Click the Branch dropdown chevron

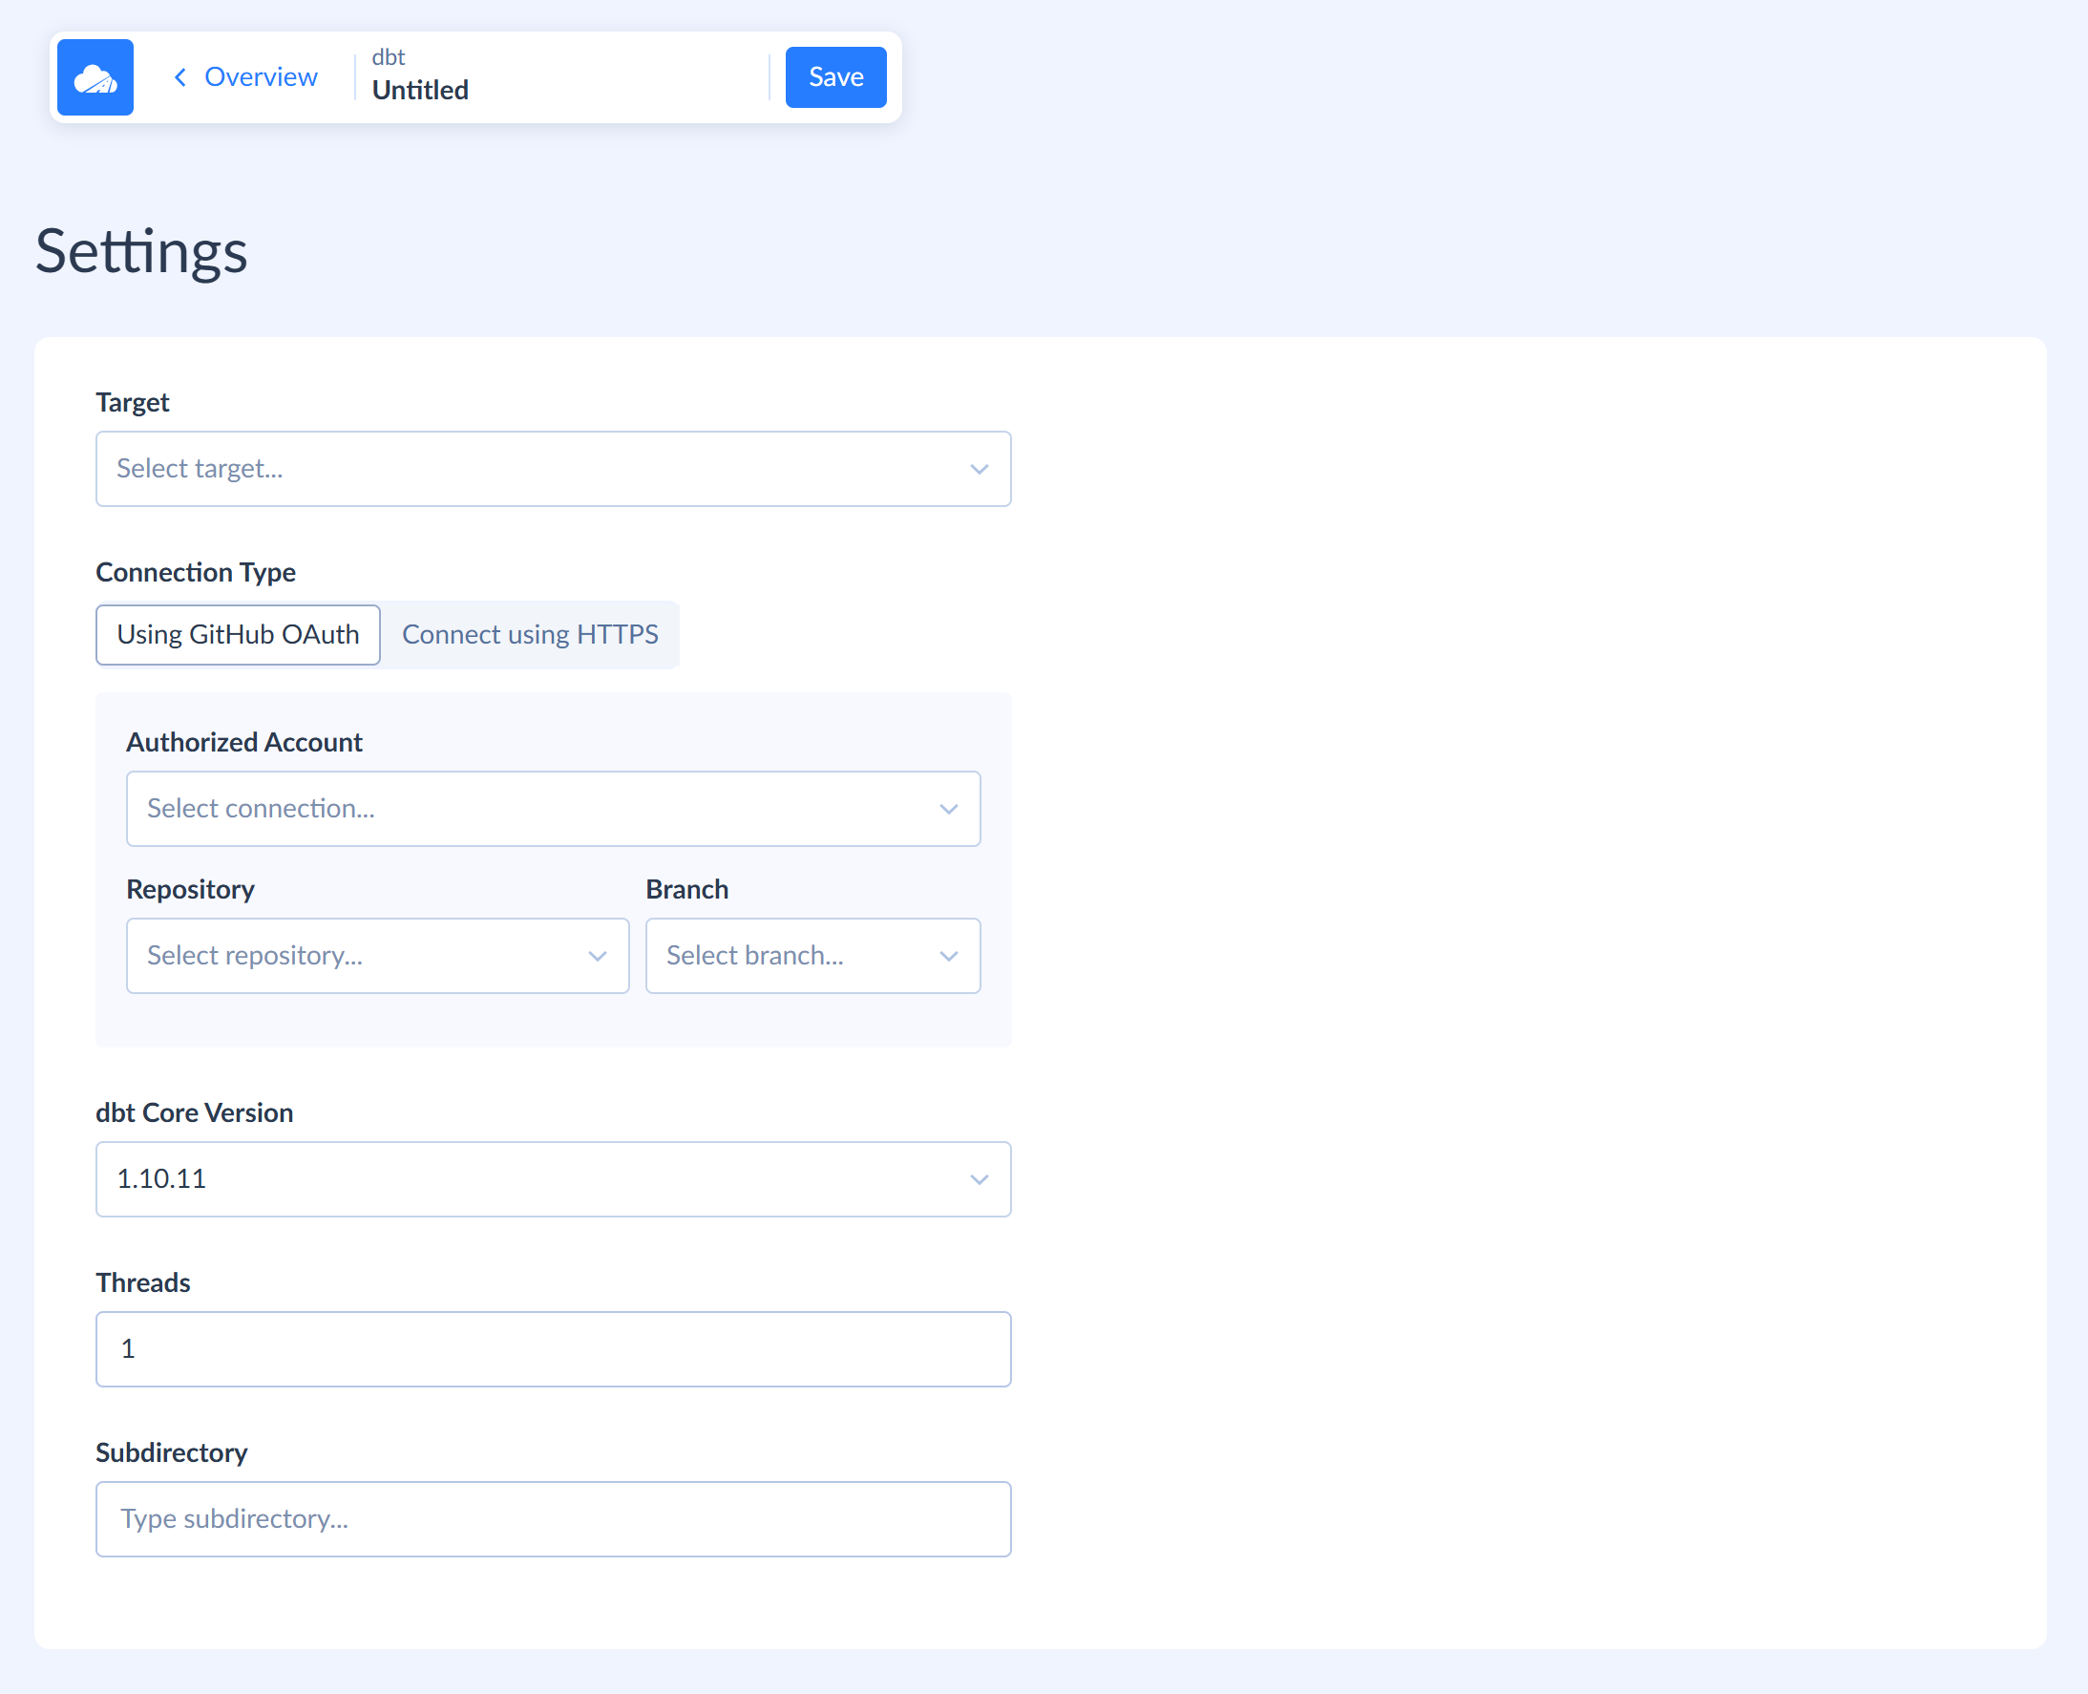(x=947, y=955)
